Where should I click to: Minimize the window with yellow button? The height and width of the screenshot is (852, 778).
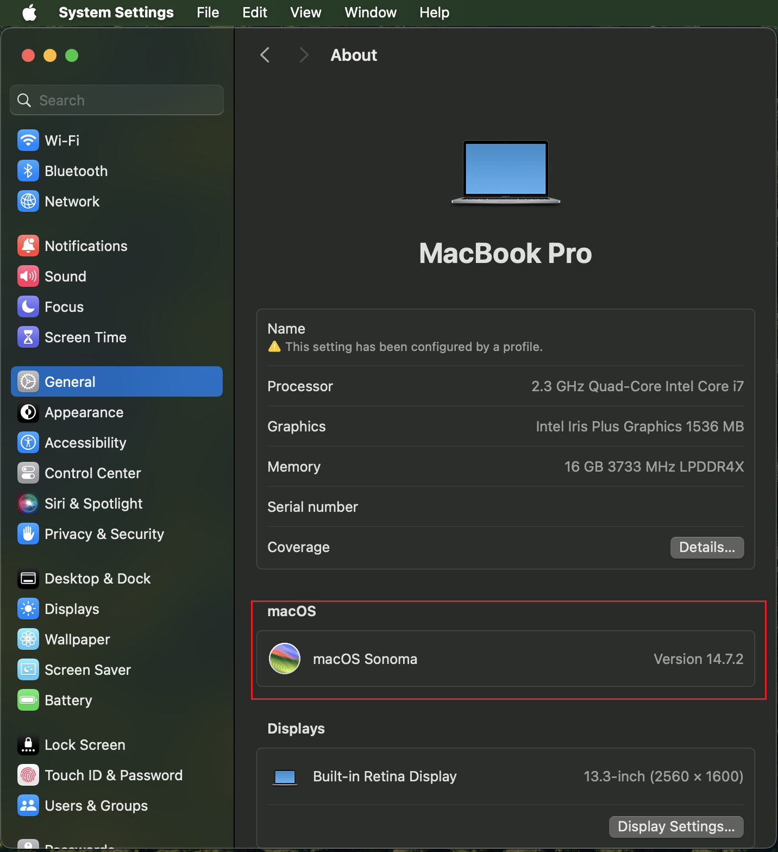click(50, 55)
